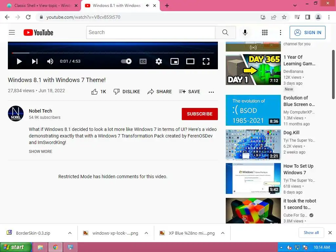The width and height of the screenshot is (336, 252).
Task: Open tab search dropdown chevron
Action: pos(295,6)
